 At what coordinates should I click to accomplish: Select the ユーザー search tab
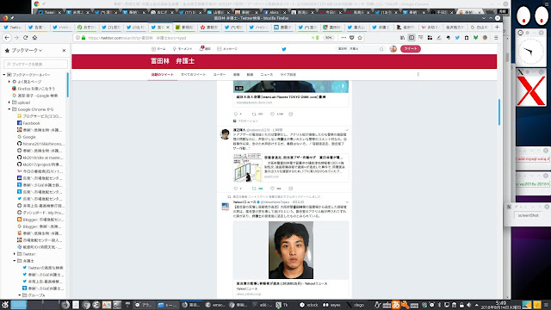point(220,75)
